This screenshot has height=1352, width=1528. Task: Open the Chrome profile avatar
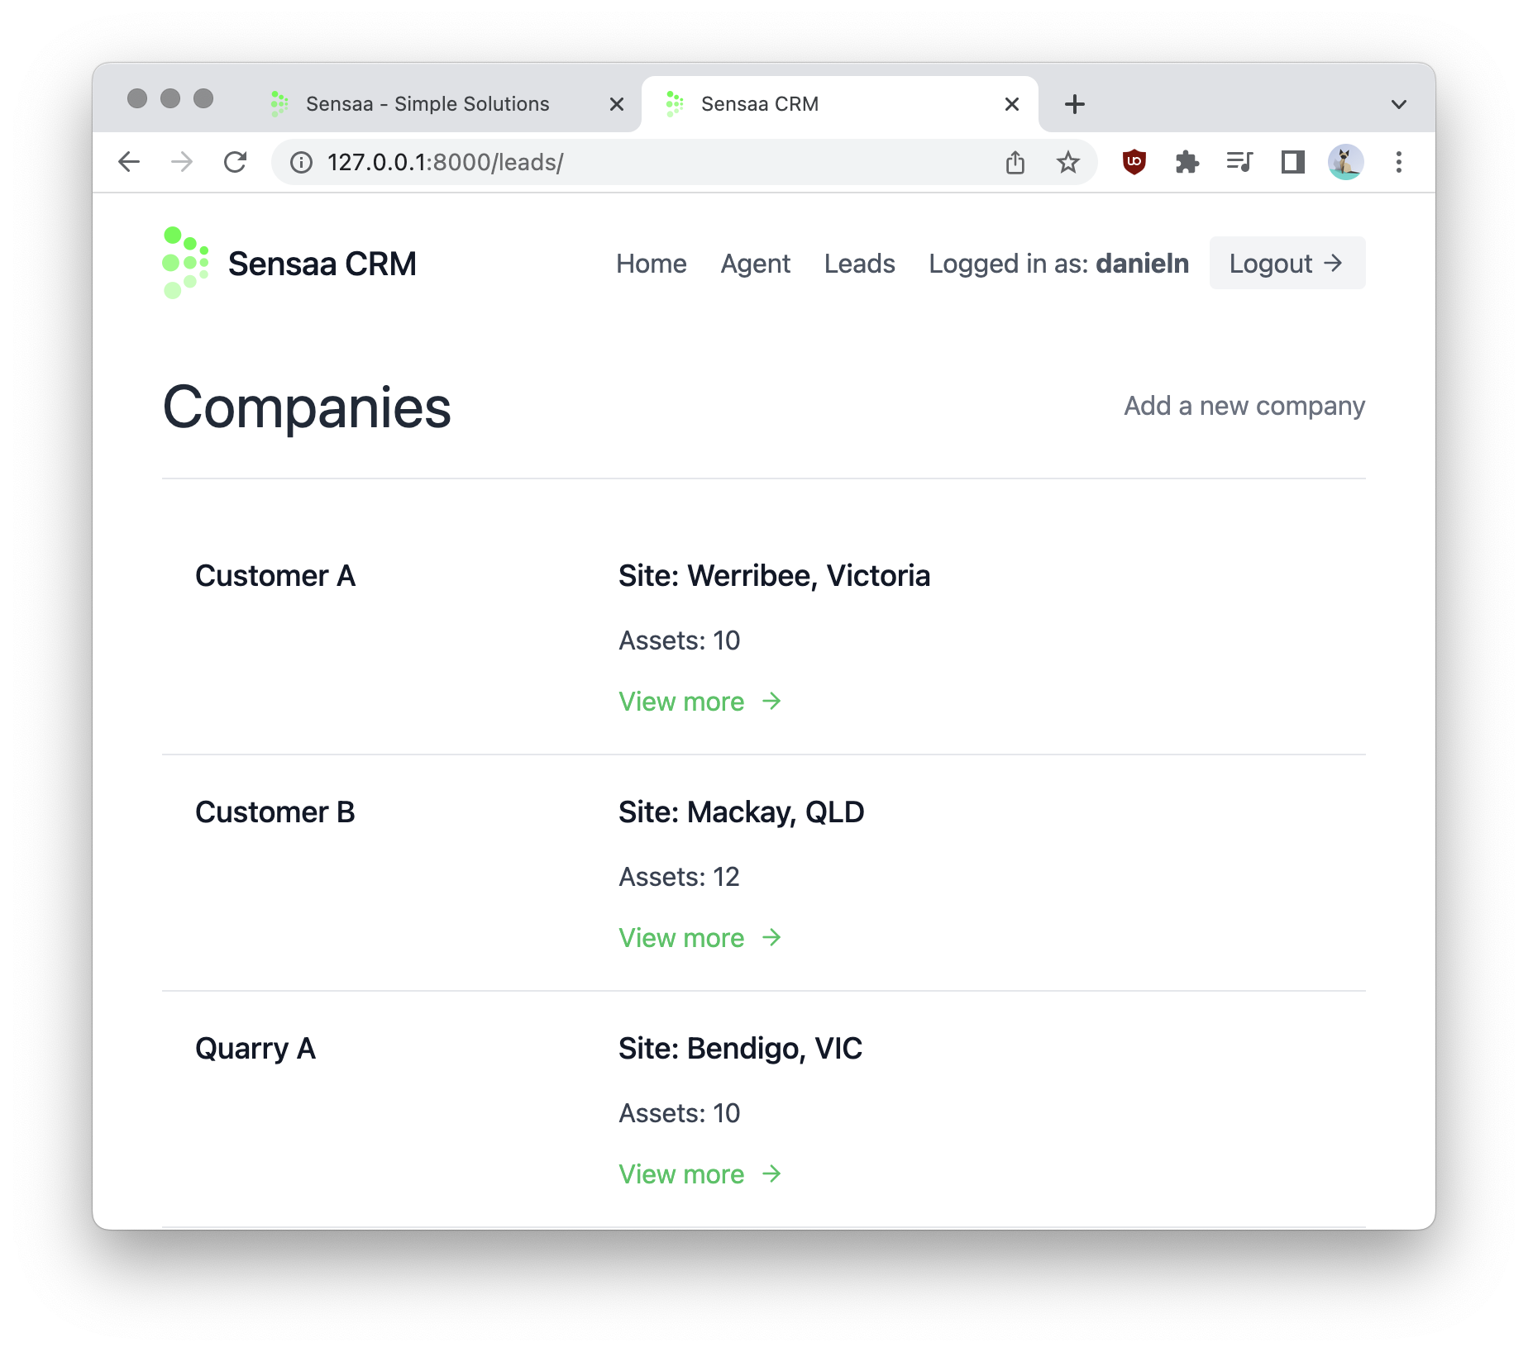[x=1346, y=162]
